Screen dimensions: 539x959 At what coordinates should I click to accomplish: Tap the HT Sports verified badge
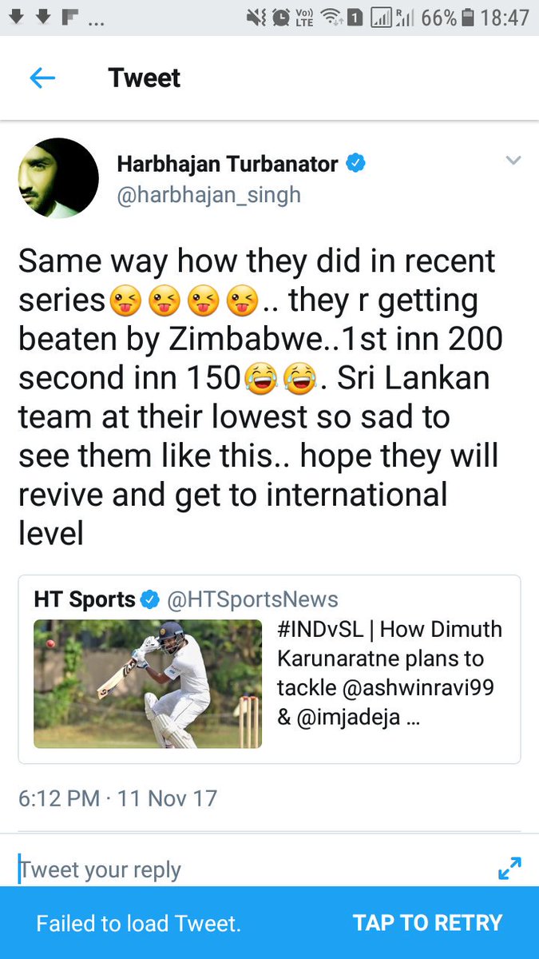pyautogui.click(x=149, y=599)
